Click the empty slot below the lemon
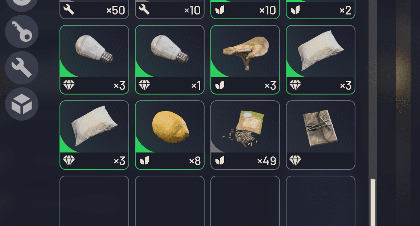 point(170,201)
